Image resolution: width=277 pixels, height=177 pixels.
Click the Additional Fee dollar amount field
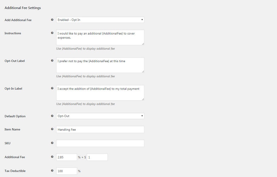[x=97, y=157]
